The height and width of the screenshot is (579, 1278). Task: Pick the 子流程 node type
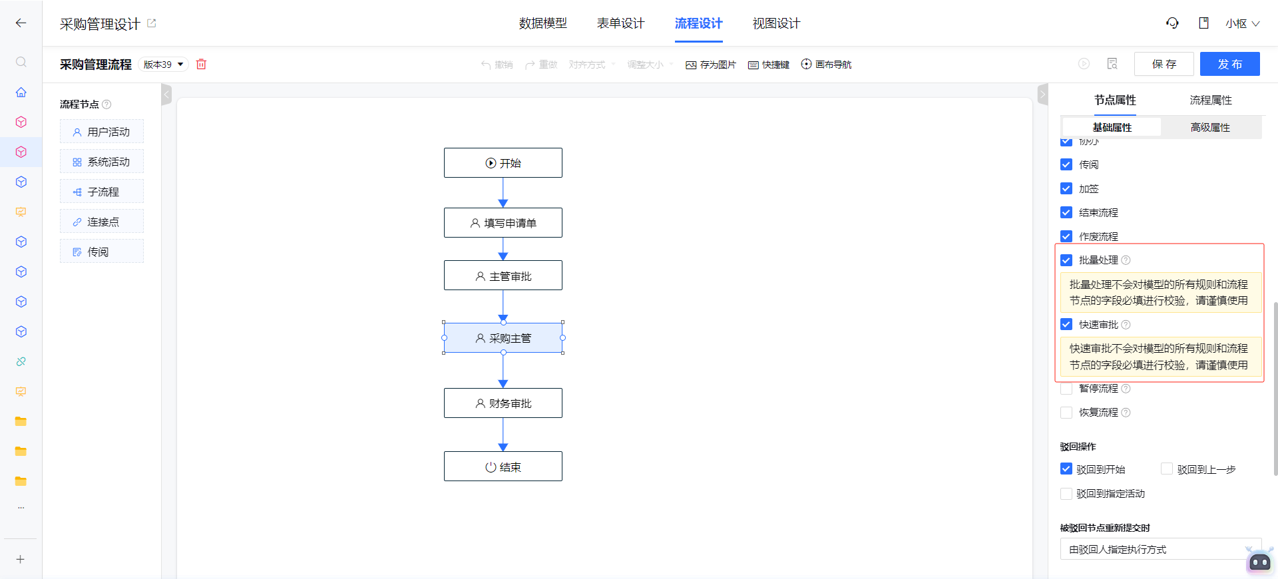[102, 192]
